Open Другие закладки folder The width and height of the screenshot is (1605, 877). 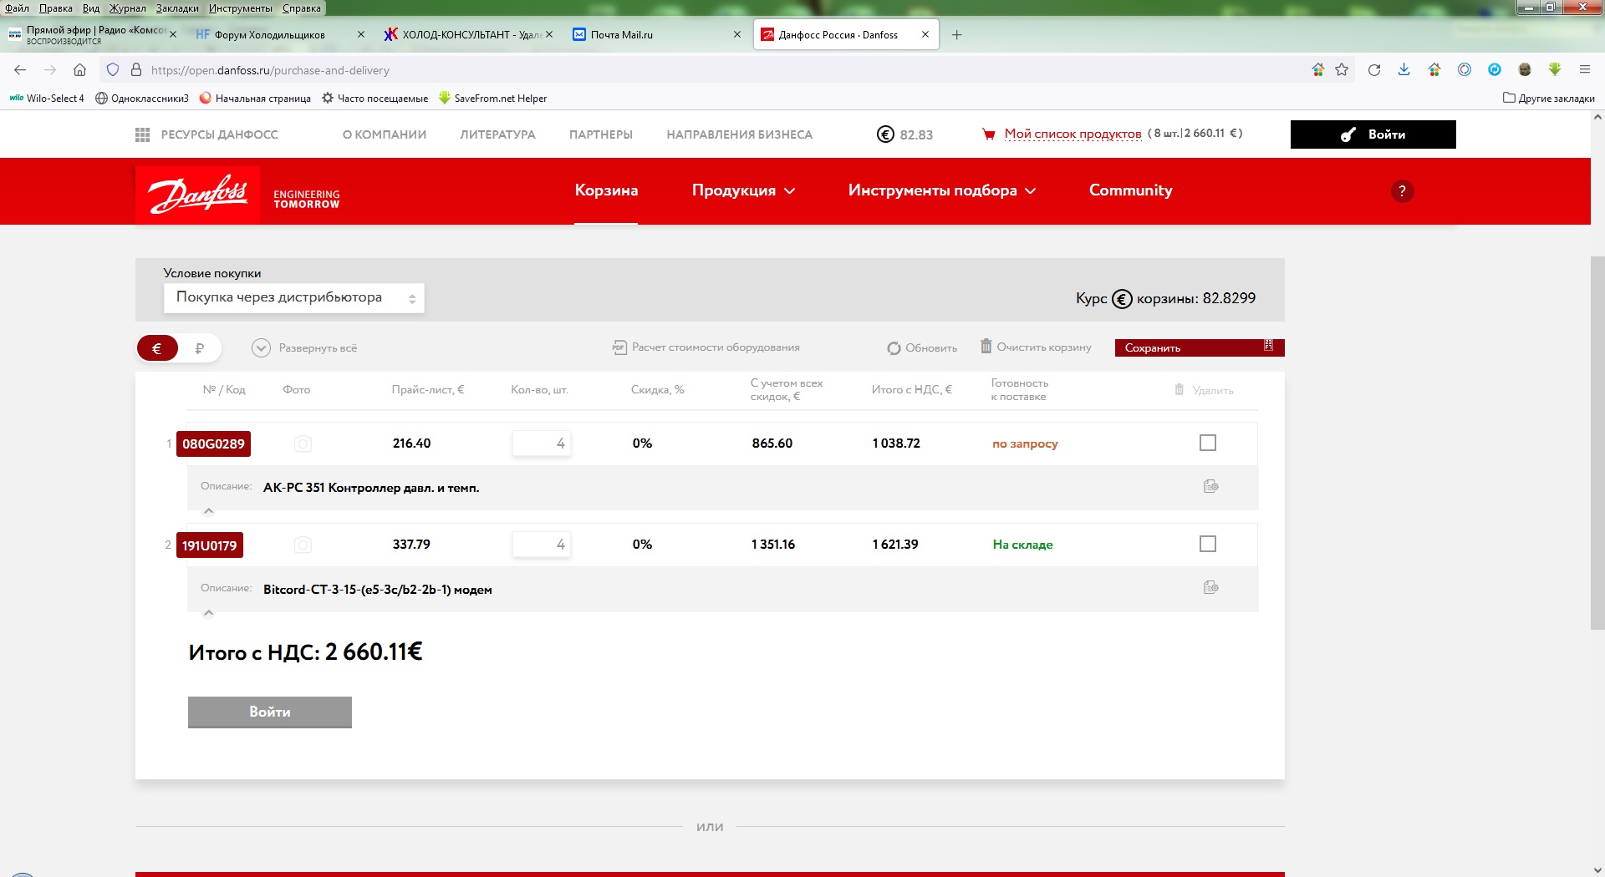(x=1548, y=98)
